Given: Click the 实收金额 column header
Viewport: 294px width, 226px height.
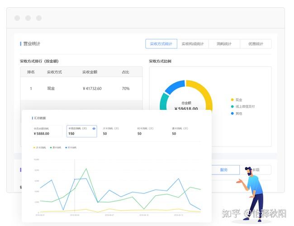Looking at the screenshot, I should [90, 72].
